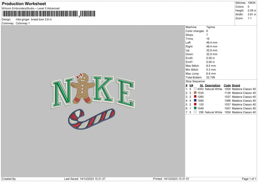Viewport: 258px width, 182px height.
Task: Click design name 'nike ginger bread bow 3,8 in'
Action: tap(34, 19)
